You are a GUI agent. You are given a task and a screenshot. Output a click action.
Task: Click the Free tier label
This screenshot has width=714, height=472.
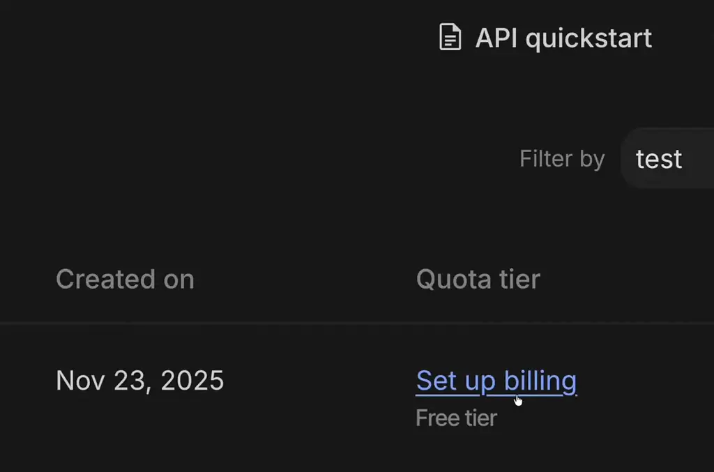(x=456, y=417)
